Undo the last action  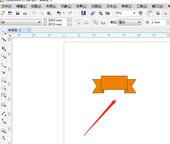pyautogui.click(x=59, y=13)
